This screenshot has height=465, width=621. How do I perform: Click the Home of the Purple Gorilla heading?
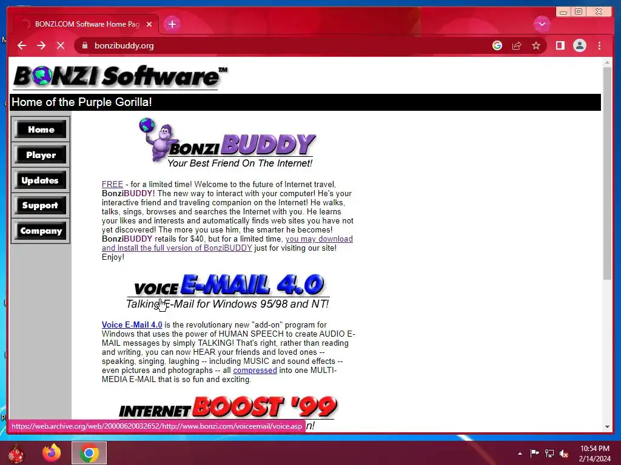(82, 102)
